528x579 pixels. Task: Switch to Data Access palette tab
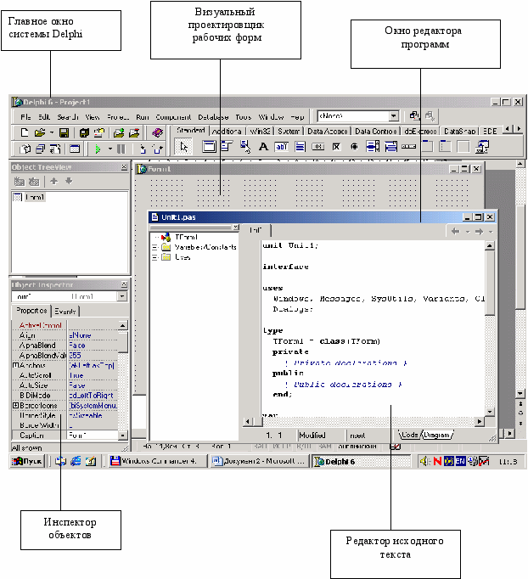coord(327,131)
